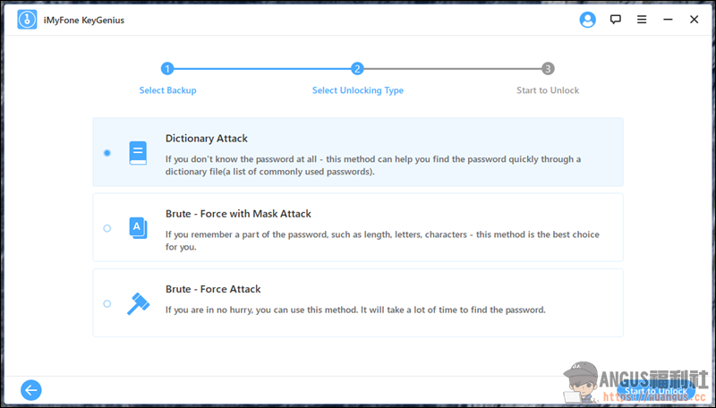The image size is (716, 408).
Task: Click the step 1 circle indicator
Action: click(167, 69)
